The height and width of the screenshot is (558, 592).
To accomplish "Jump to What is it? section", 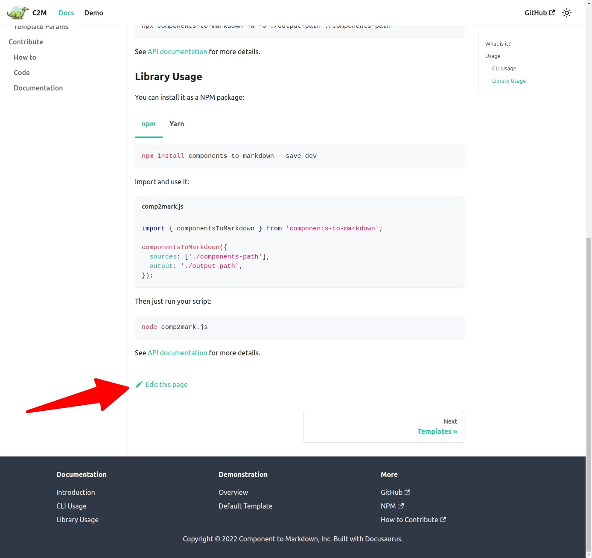I will (x=498, y=44).
